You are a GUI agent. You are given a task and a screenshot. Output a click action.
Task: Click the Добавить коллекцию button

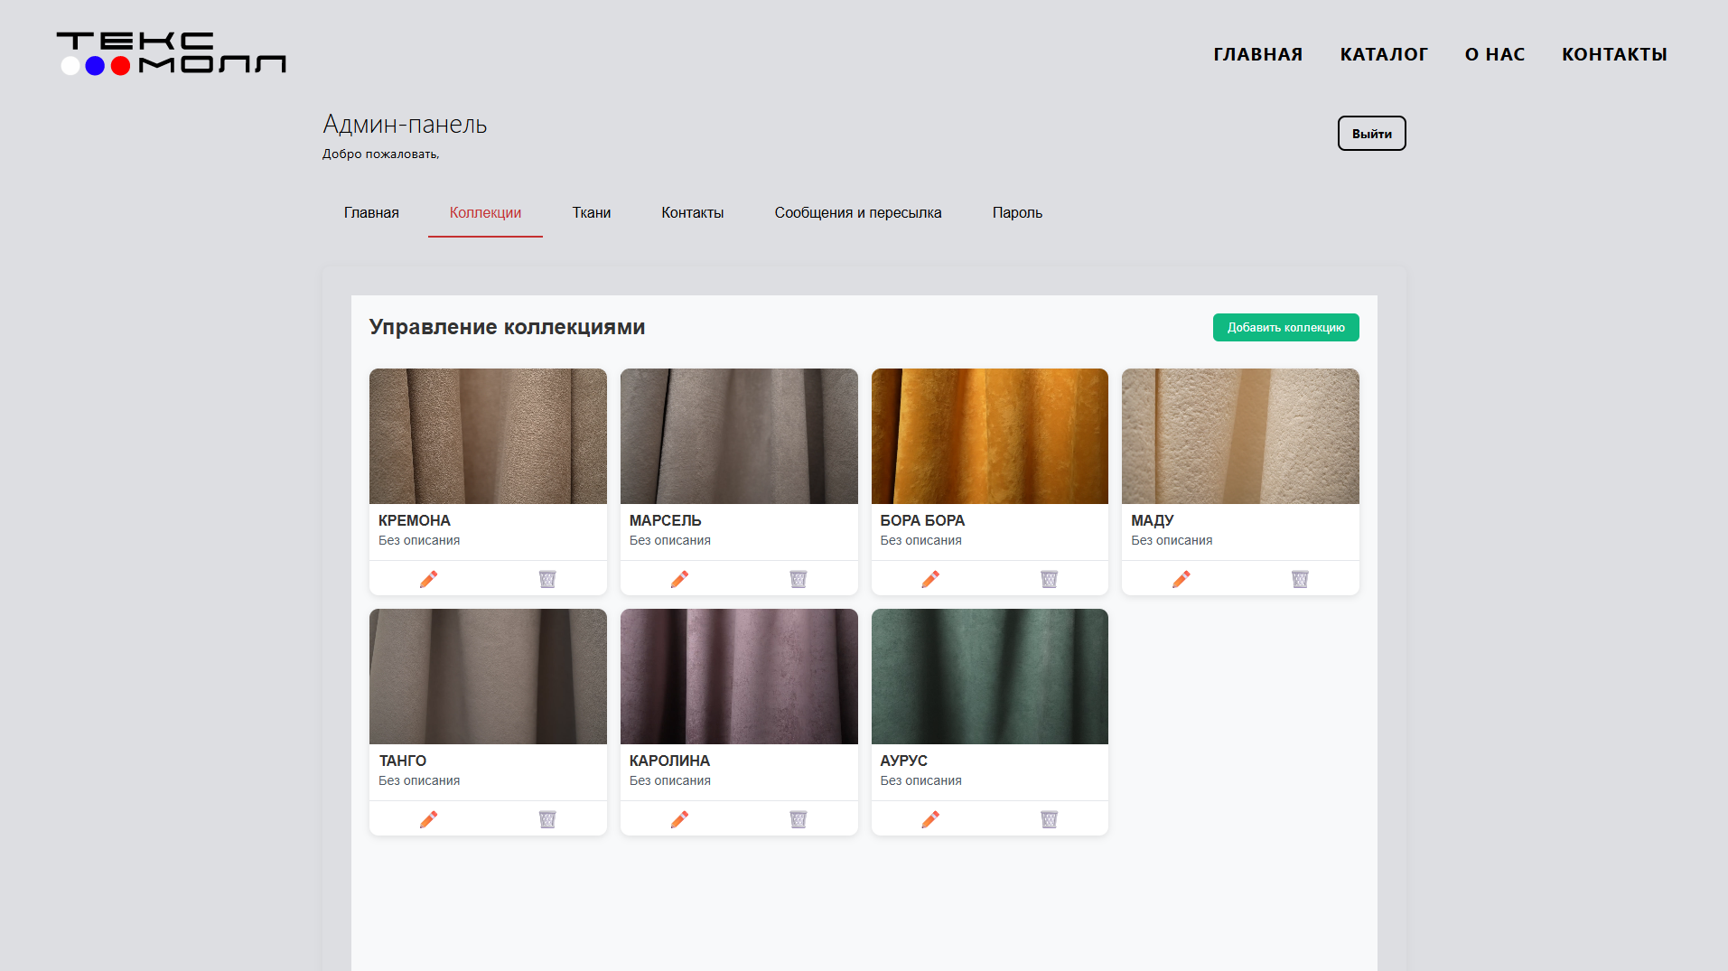(x=1285, y=328)
